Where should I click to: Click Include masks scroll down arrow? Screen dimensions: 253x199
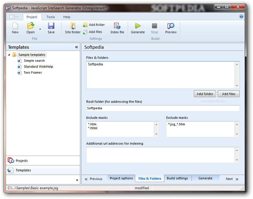(x=156, y=134)
